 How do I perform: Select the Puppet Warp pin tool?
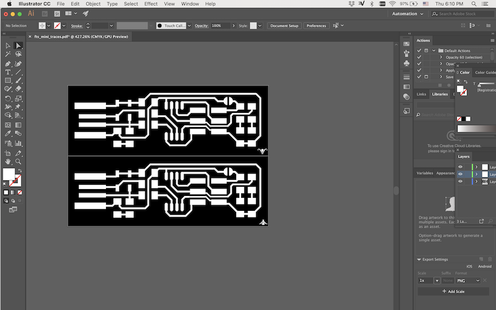(19, 107)
